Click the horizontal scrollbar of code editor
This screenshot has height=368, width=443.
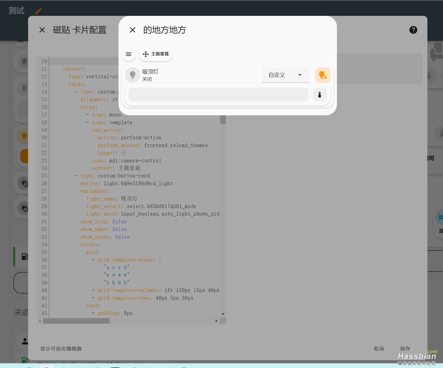coord(76,321)
